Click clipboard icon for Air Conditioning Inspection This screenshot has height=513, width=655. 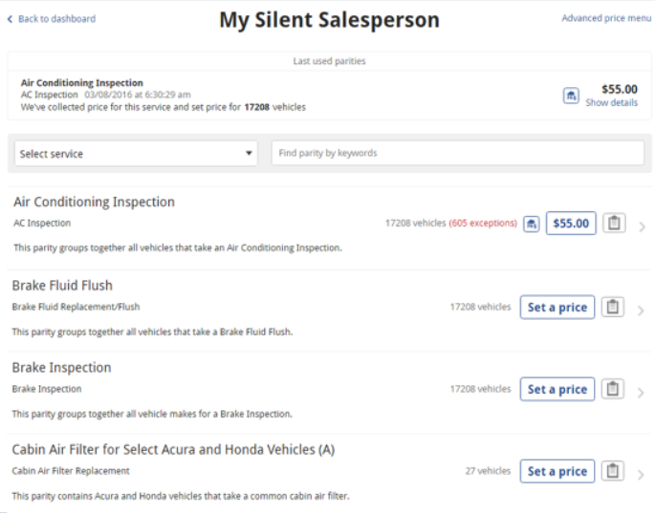click(613, 224)
